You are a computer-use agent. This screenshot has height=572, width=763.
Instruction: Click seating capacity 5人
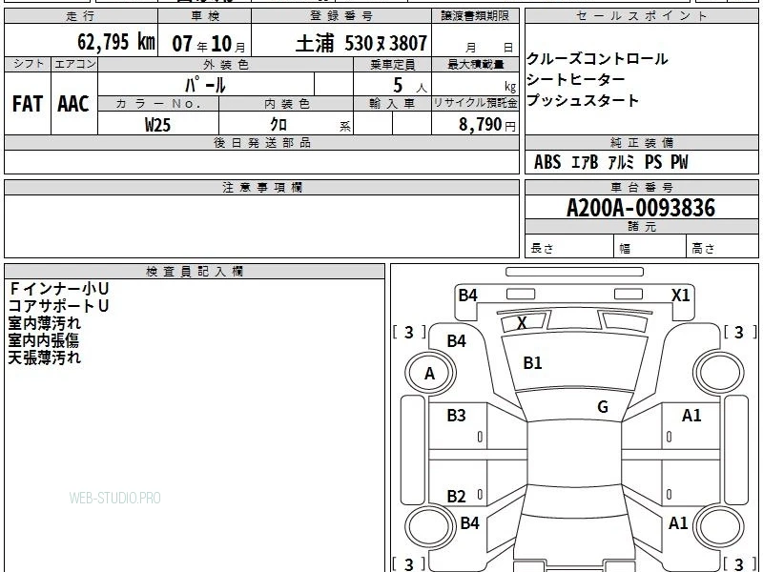tap(410, 86)
